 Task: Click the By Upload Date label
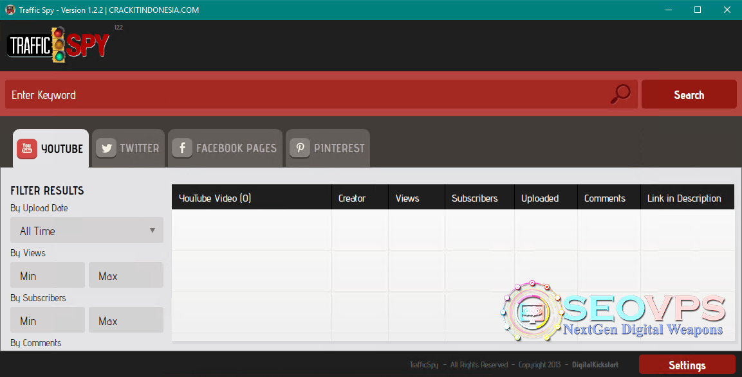point(39,208)
